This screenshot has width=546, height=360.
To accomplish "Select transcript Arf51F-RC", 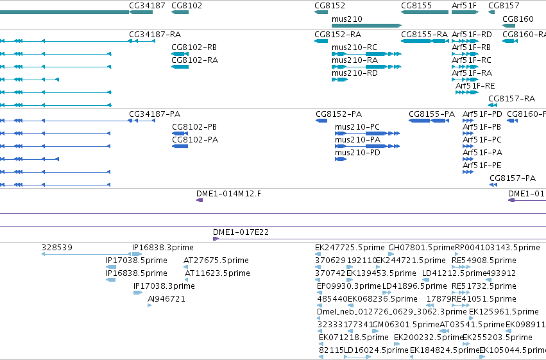I will coord(471,60).
